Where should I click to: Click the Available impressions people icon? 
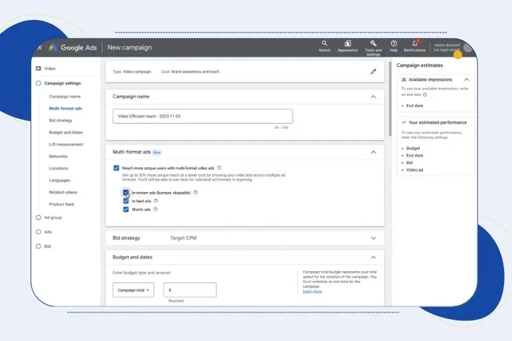pyautogui.click(x=404, y=80)
